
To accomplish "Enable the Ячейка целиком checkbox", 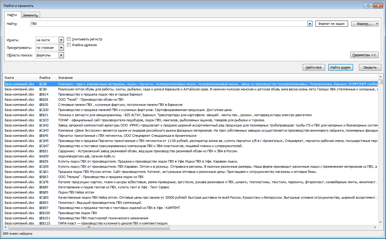I will tap(69, 45).
